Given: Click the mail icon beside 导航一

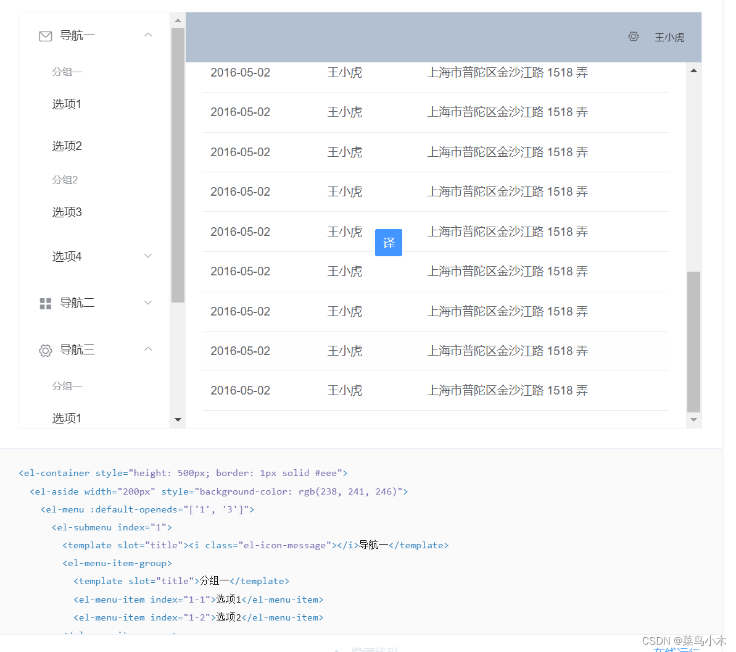Looking at the screenshot, I should (45, 36).
